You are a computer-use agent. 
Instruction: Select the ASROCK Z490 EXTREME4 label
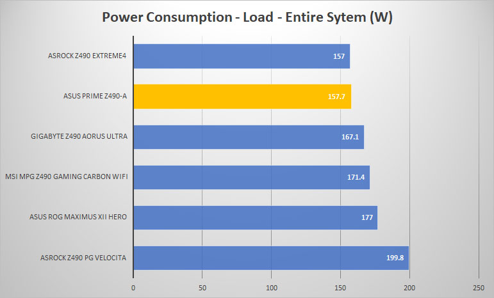(x=87, y=56)
